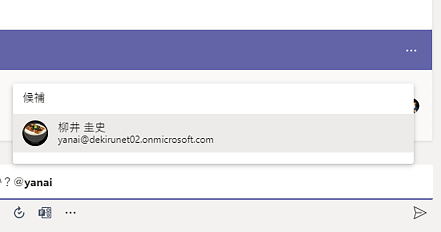Click the name text 柳井 圭史
The height and width of the screenshot is (232, 441).
coord(82,127)
